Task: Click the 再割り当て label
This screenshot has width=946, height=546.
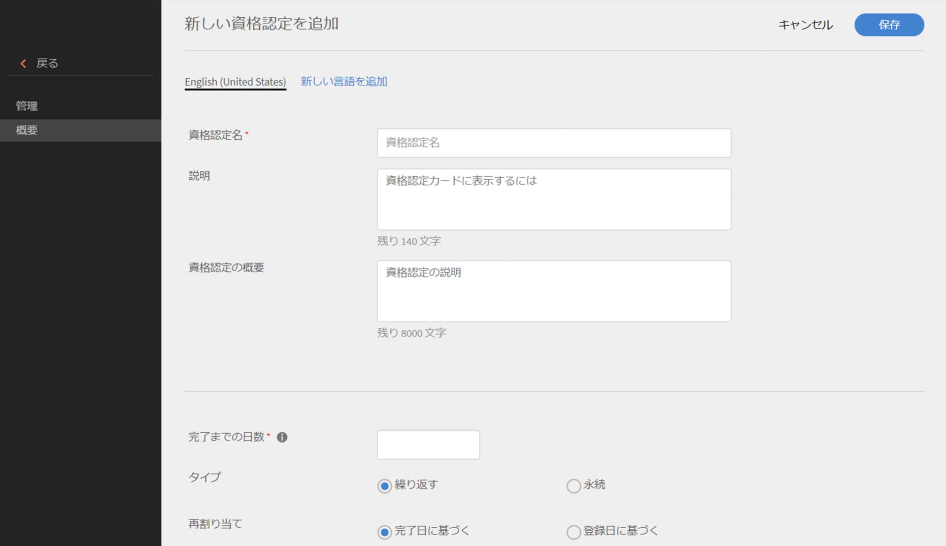Action: (215, 524)
